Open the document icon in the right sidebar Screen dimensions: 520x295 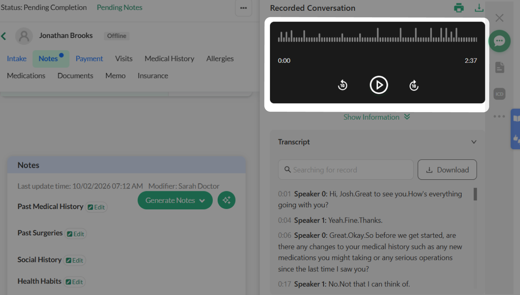pos(499,67)
